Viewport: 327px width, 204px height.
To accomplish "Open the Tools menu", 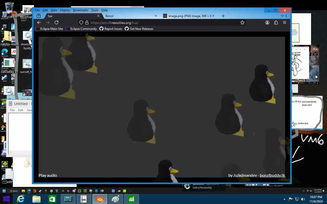I will click(x=95, y=10).
